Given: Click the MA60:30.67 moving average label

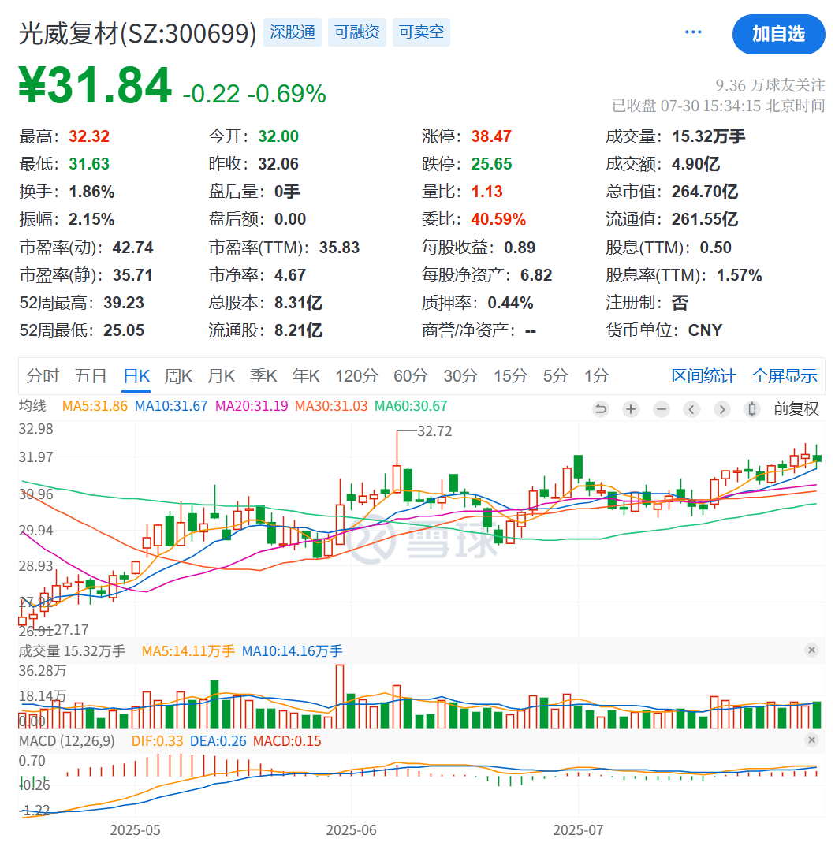Looking at the screenshot, I should click(x=411, y=406).
